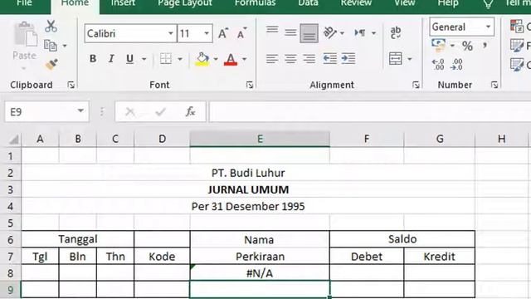The image size is (531, 299).
Task: Expand font color palette arrow
Action: pos(244,59)
